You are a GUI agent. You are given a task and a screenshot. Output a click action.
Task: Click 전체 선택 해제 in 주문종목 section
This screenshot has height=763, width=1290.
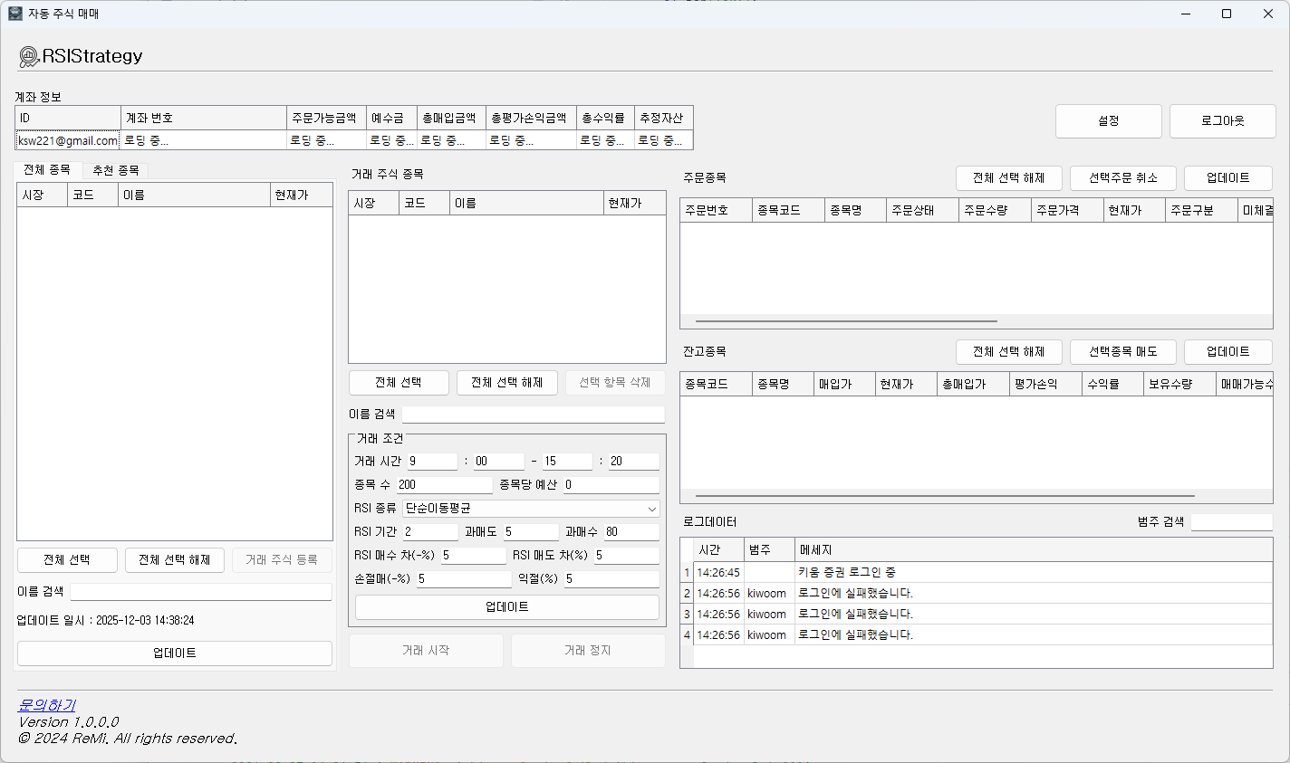pyautogui.click(x=1008, y=178)
